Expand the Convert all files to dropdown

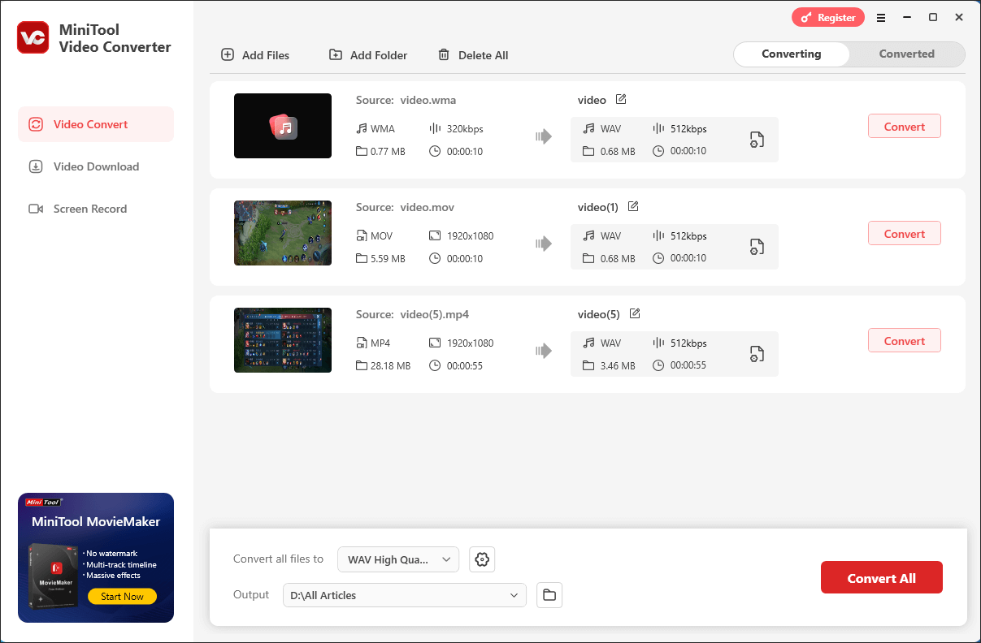point(398,559)
